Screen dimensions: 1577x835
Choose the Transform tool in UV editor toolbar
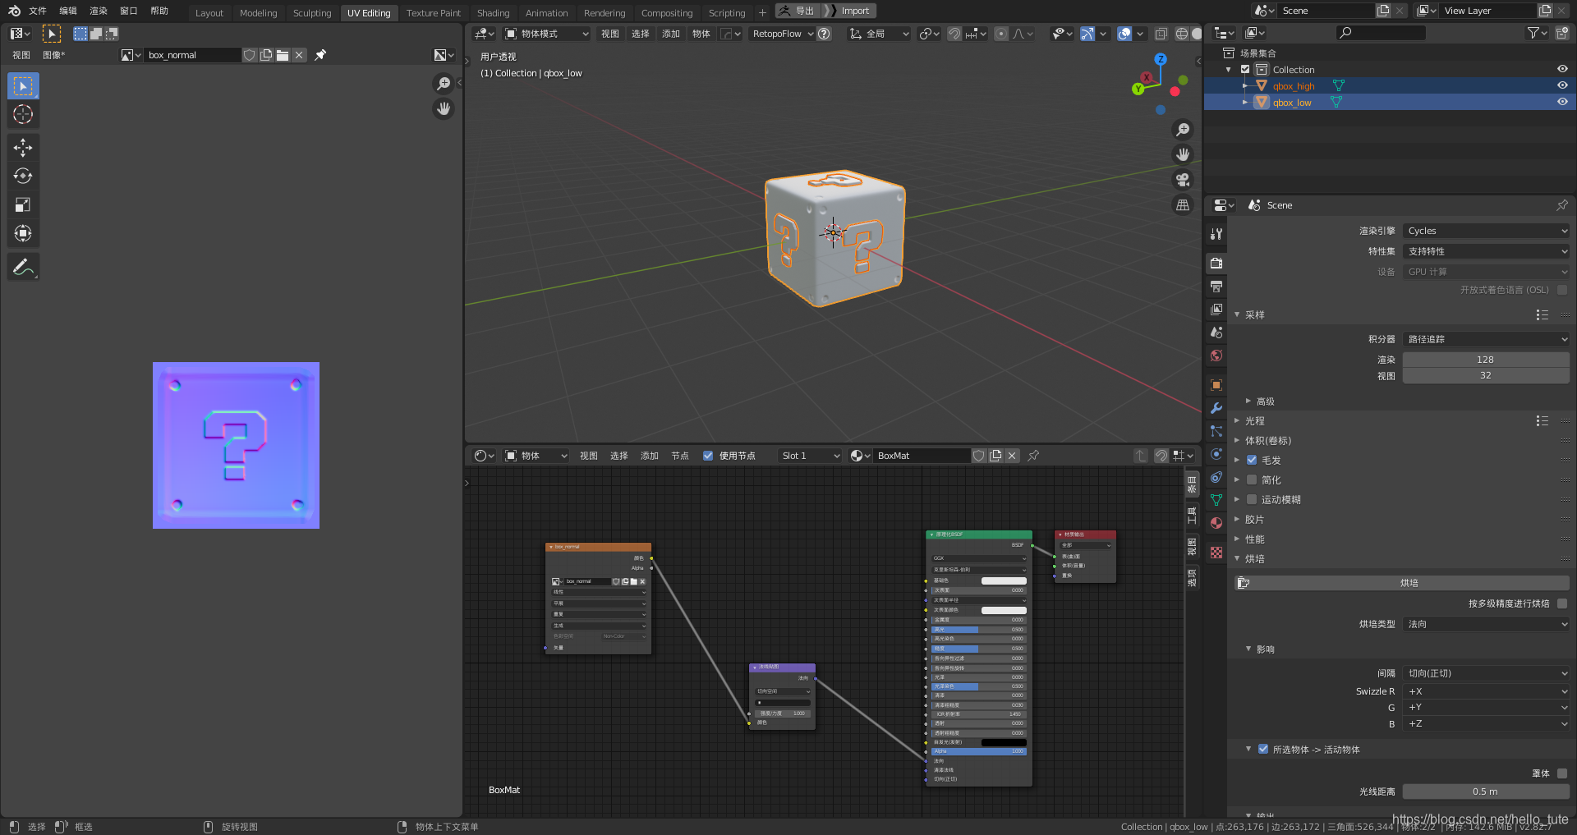click(23, 234)
